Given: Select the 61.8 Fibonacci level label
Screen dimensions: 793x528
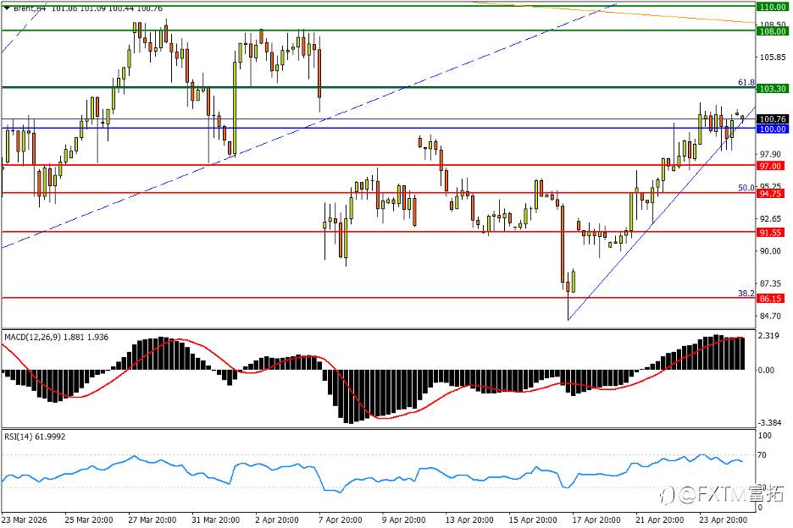Looking at the screenshot, I should point(746,82).
